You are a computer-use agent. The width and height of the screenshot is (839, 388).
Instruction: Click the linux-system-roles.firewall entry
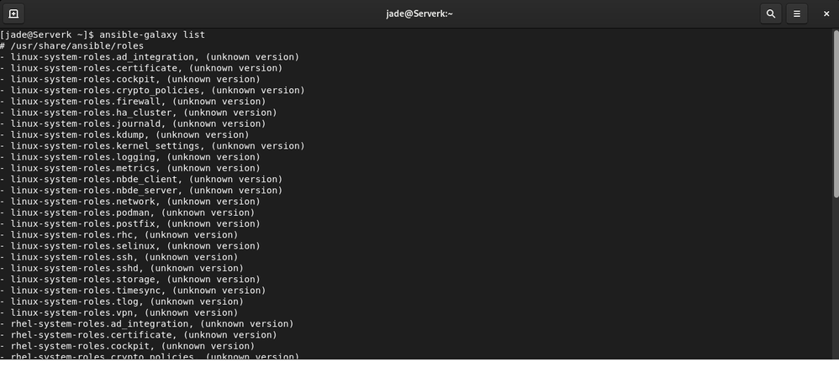[x=132, y=102]
